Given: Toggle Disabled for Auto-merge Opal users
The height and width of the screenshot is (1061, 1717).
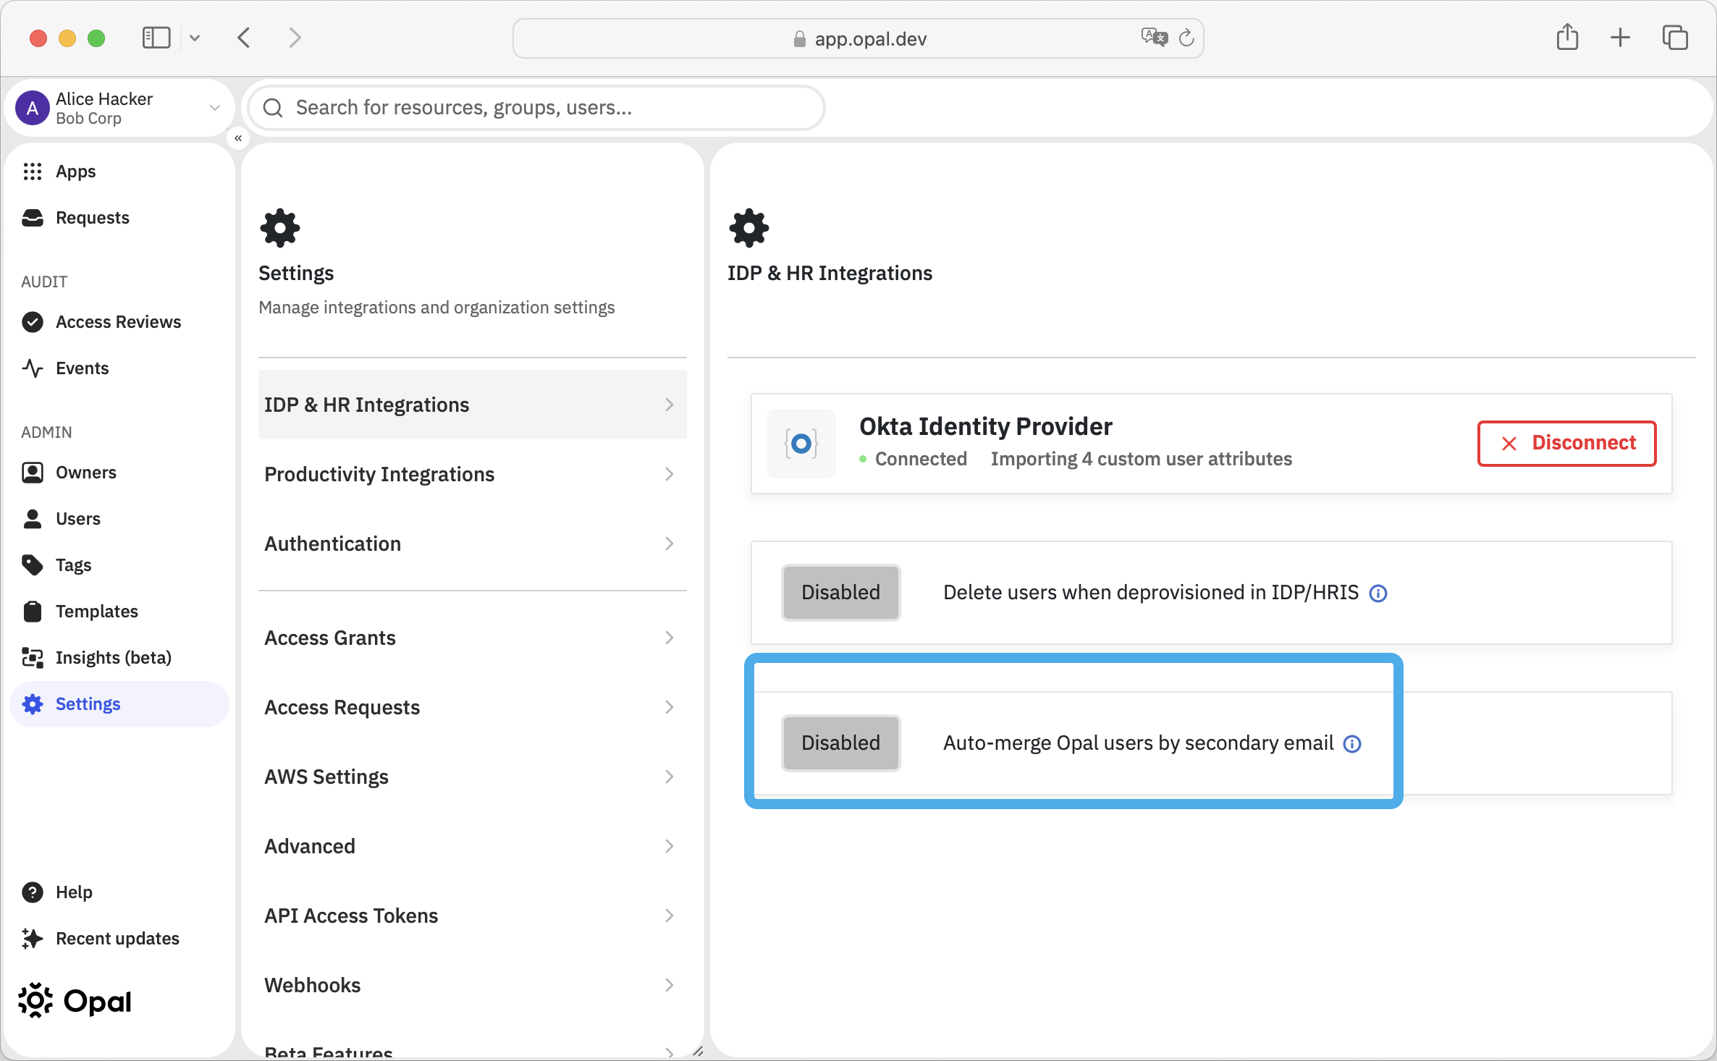Looking at the screenshot, I should pyautogui.click(x=841, y=743).
